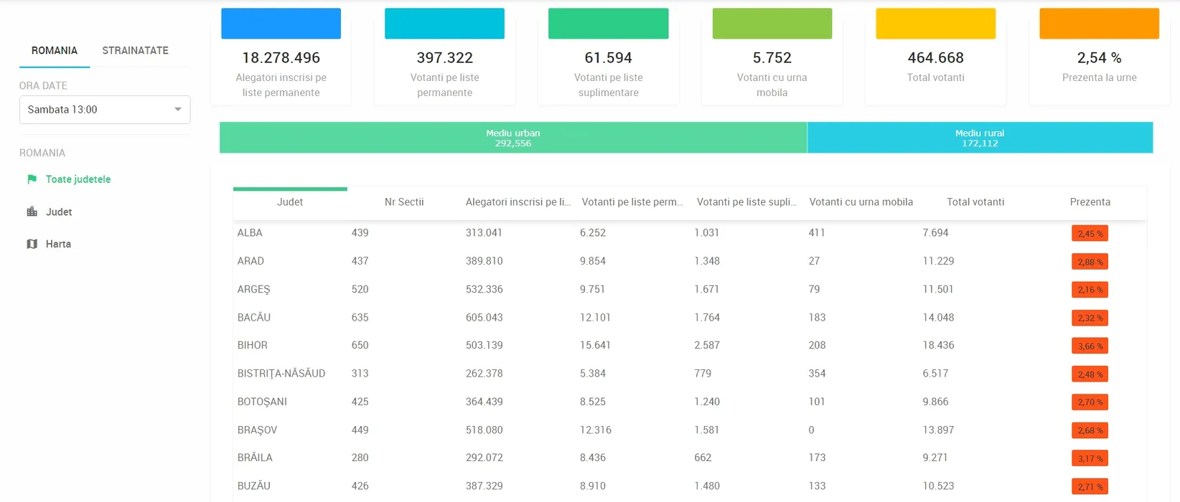
Task: Click the building icon next to Judet
Action: point(32,212)
